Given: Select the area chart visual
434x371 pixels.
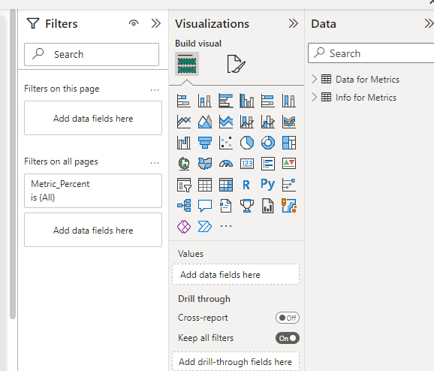Looking at the screenshot, I should click(205, 122).
